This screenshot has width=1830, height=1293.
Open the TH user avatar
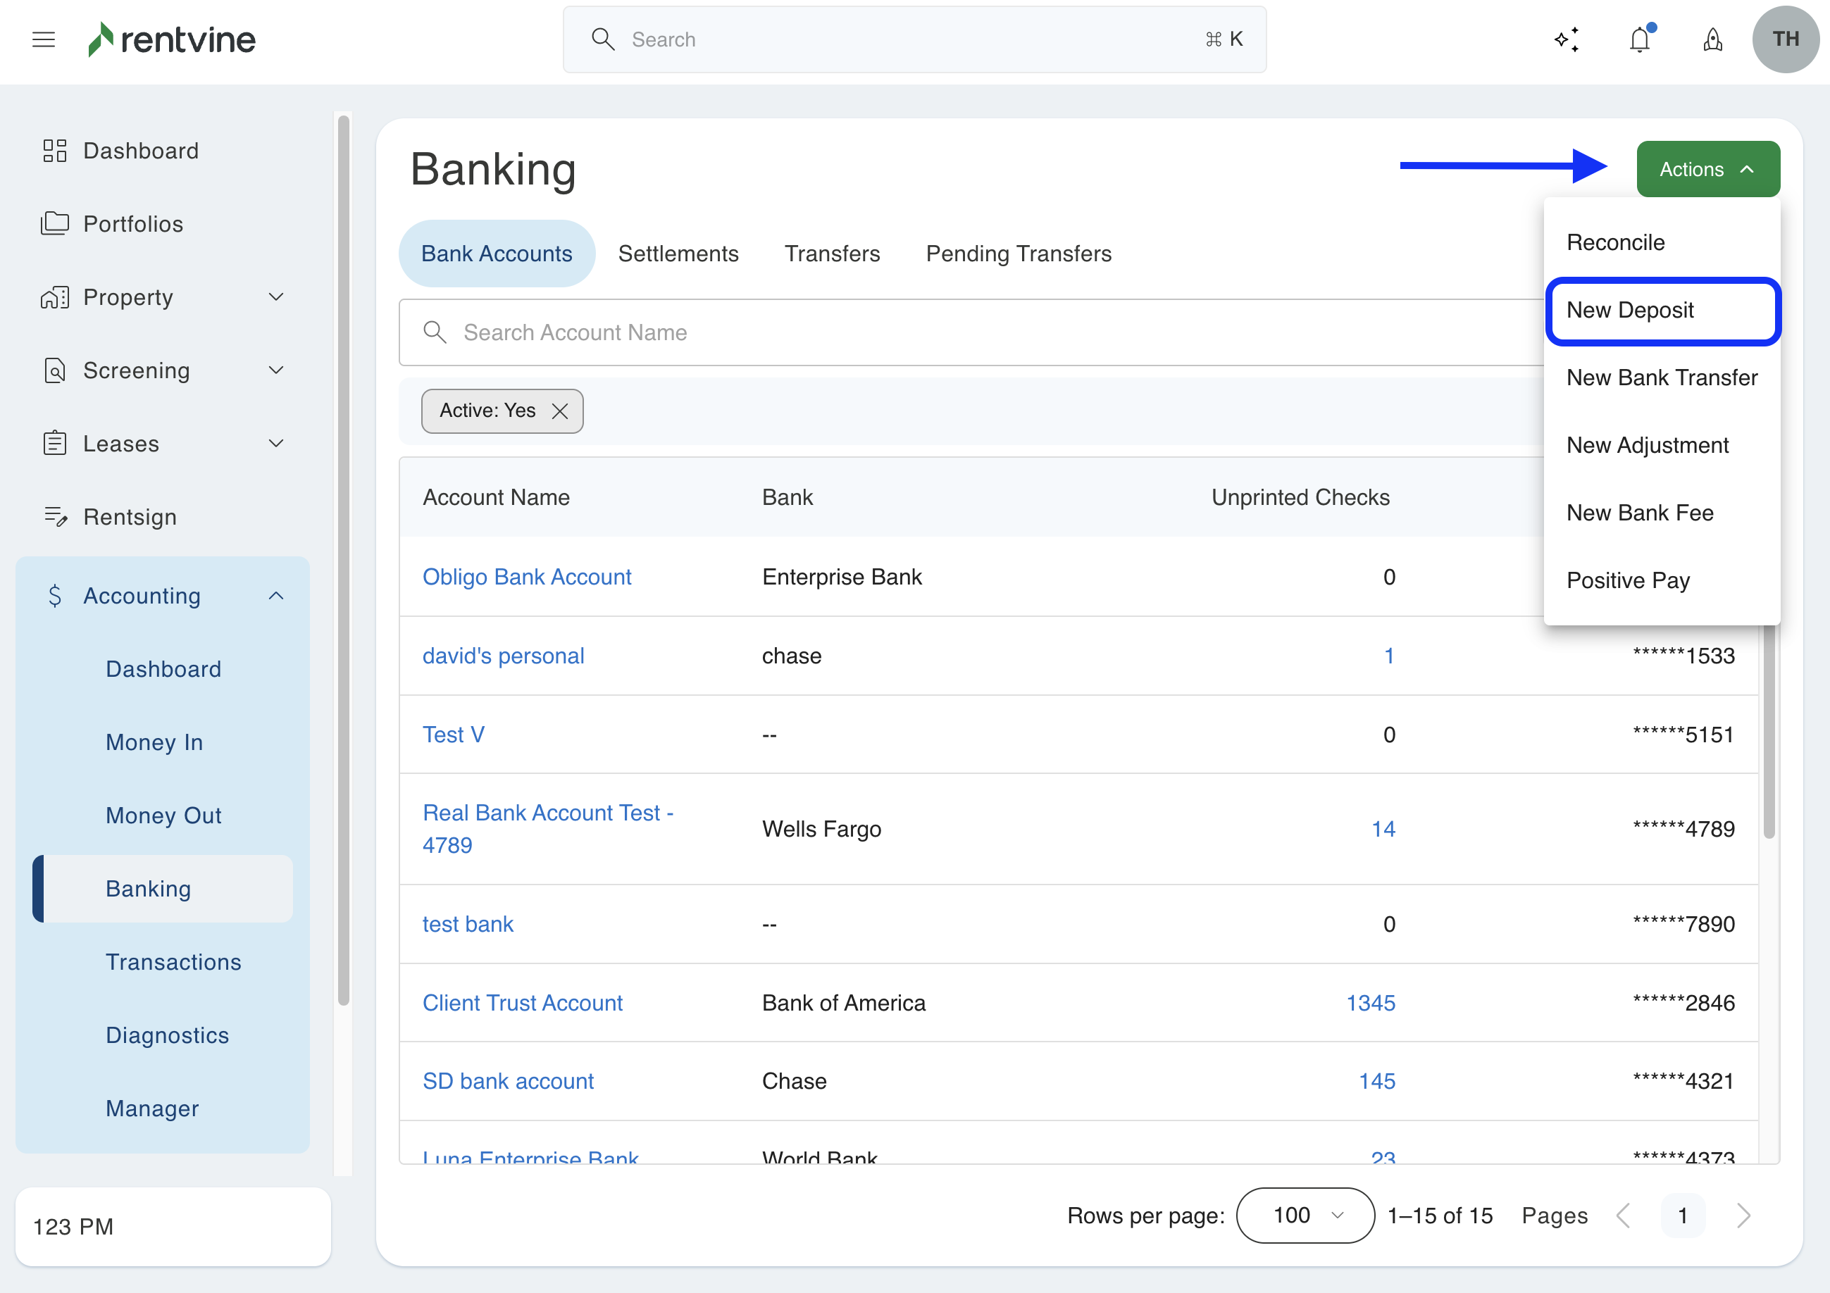click(1785, 39)
